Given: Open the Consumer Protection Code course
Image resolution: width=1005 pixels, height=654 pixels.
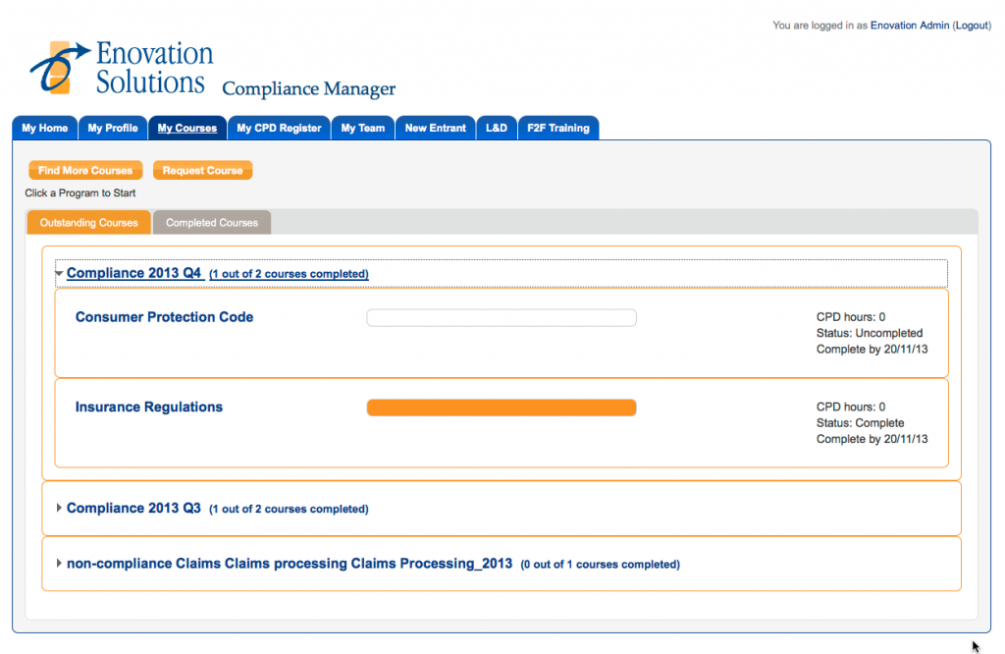Looking at the screenshot, I should click(164, 317).
